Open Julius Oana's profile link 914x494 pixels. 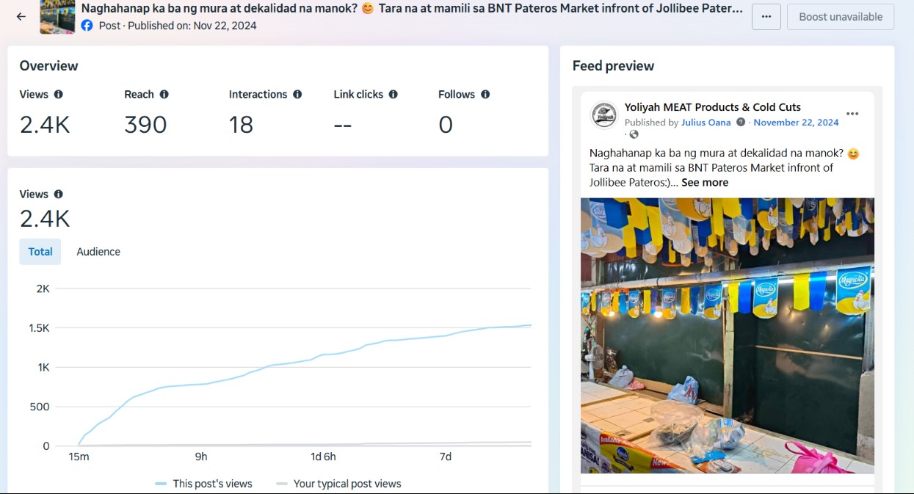click(x=706, y=123)
